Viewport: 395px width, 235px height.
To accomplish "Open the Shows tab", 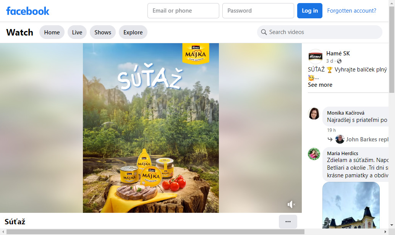I will coord(103,32).
